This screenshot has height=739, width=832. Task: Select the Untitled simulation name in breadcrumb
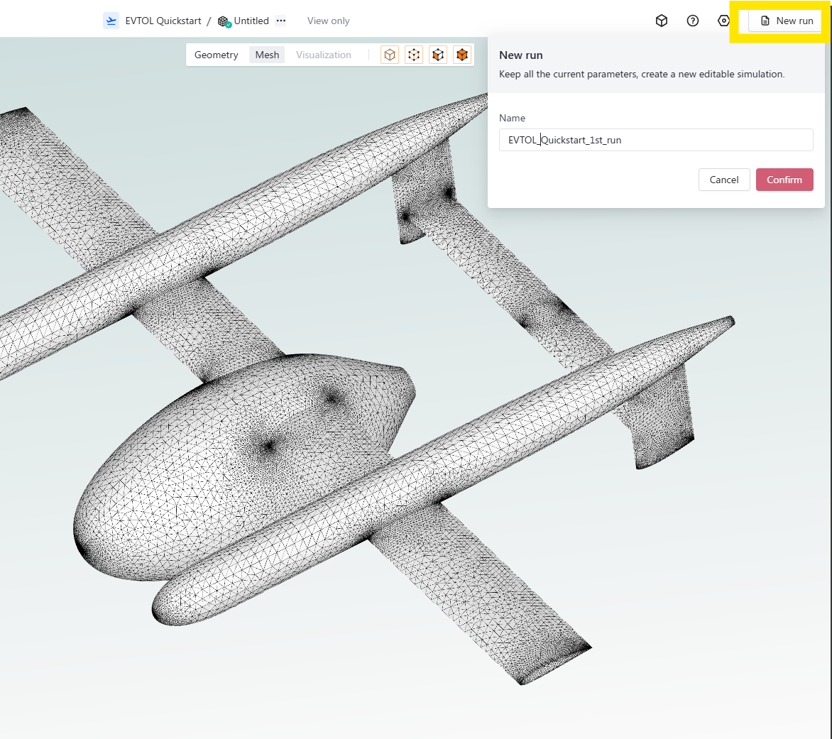click(x=251, y=21)
